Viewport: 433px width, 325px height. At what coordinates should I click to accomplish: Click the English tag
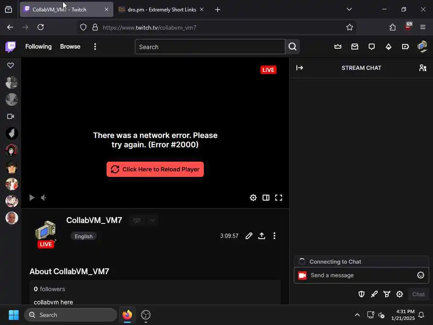click(x=84, y=236)
